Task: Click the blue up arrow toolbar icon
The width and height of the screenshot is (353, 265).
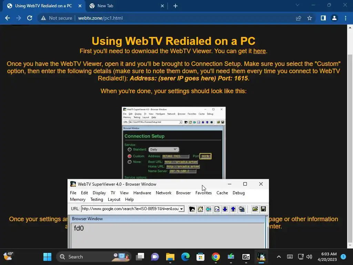Action: tap(233, 209)
